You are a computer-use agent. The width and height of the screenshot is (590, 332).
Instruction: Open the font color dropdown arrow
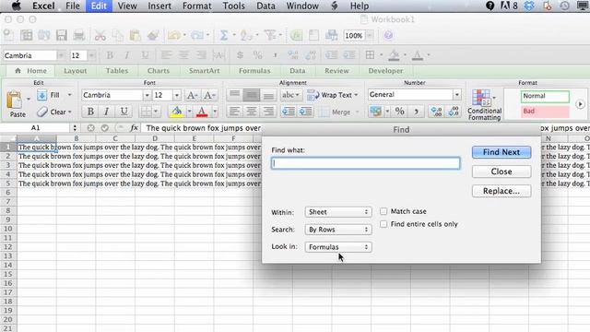coord(215,112)
